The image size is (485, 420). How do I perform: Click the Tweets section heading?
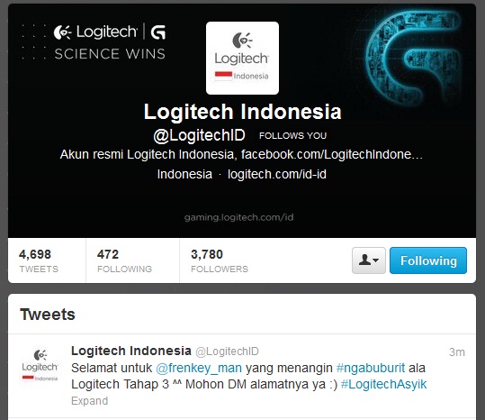48,315
